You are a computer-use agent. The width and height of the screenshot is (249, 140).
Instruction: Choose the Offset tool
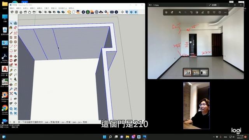pyautogui.click(x=16, y=65)
